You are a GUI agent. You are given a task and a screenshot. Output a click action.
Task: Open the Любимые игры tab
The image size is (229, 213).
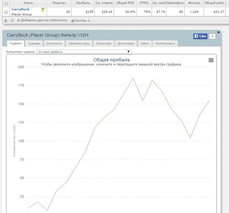[x=79, y=43]
